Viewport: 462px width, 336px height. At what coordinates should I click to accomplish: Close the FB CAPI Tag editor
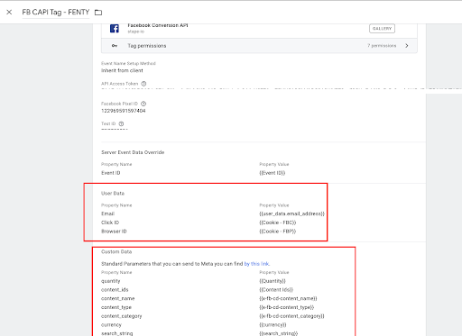click(x=9, y=12)
